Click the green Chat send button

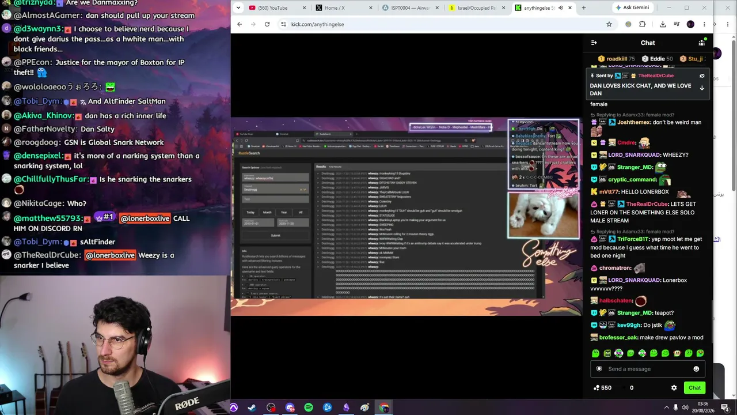click(x=694, y=388)
